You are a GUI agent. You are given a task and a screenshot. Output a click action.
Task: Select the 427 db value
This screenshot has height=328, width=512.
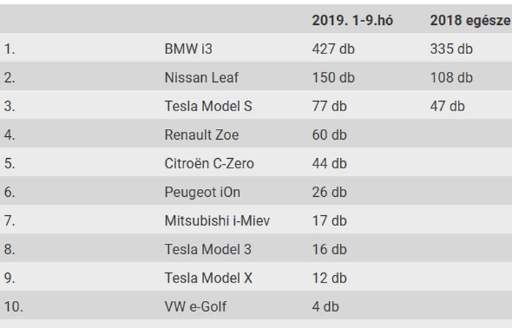tap(334, 49)
